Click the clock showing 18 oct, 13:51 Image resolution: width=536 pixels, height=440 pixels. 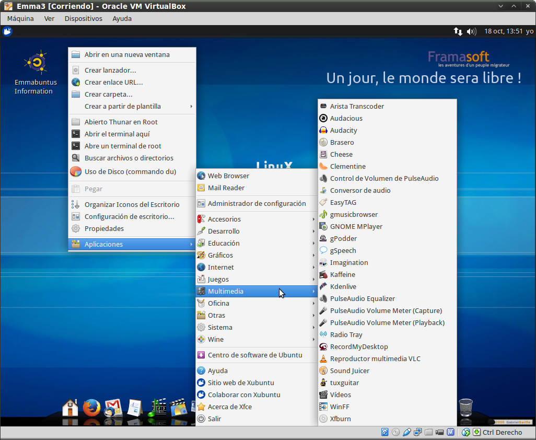(x=503, y=31)
